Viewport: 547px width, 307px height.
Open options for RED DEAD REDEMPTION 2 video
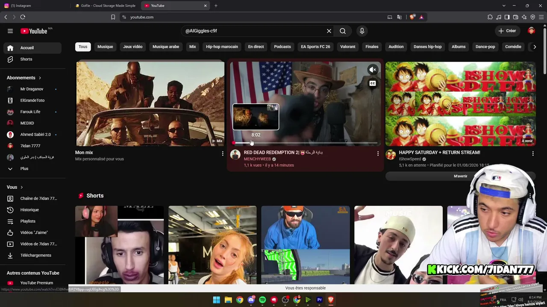tap(378, 153)
